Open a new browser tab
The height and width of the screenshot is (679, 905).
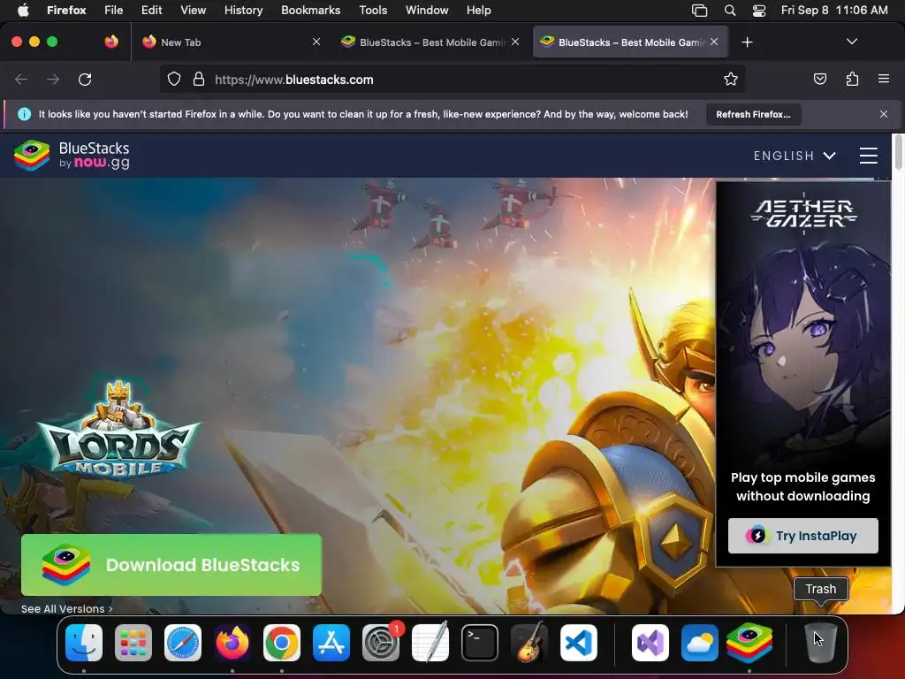tap(747, 42)
